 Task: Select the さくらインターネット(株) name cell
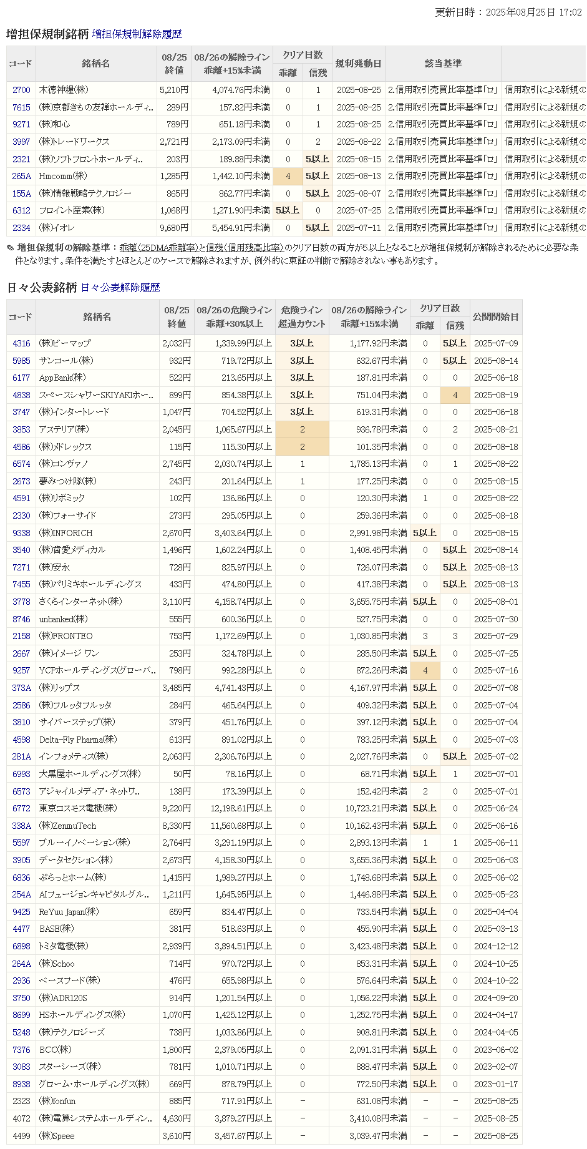(x=97, y=602)
